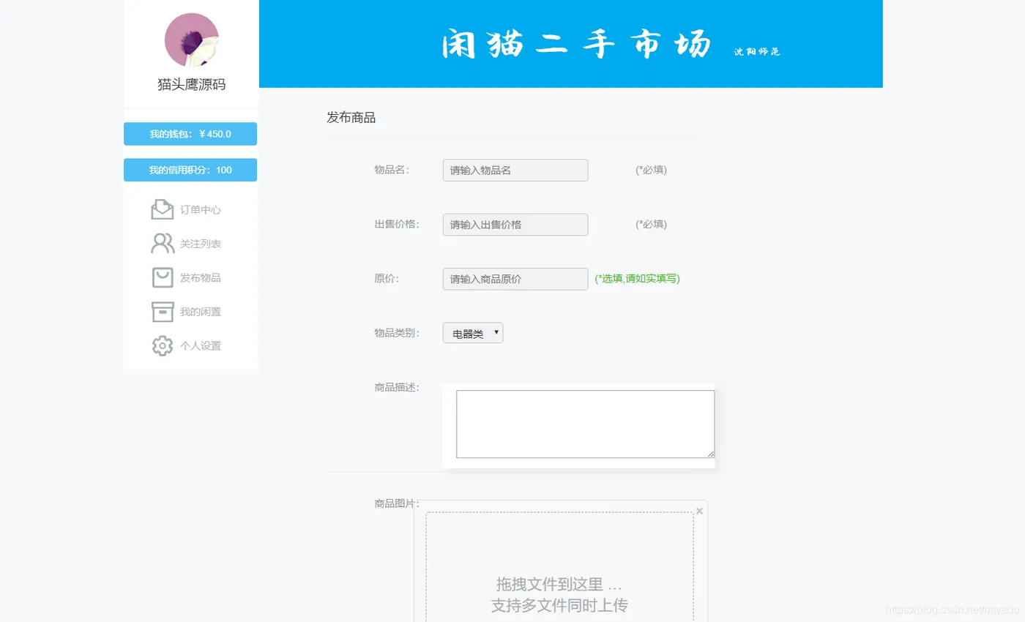The width and height of the screenshot is (1025, 622).
Task: Click the personal settings gear icon
Action: point(162,345)
